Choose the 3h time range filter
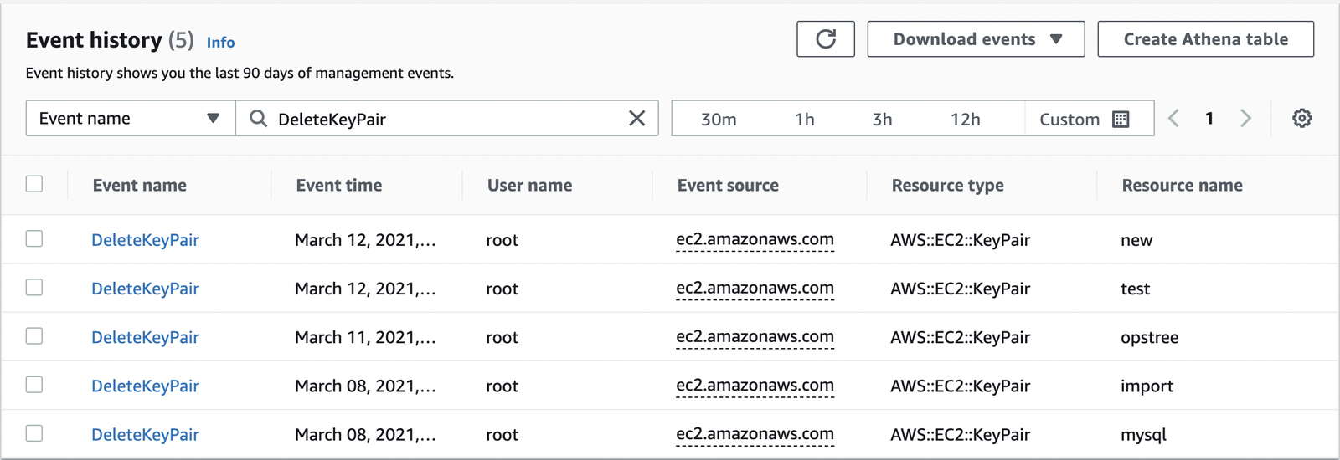Screen dimensions: 1340x460 (x=882, y=120)
